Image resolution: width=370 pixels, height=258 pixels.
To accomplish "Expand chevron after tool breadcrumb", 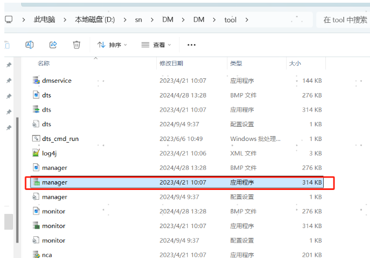I will 247,20.
